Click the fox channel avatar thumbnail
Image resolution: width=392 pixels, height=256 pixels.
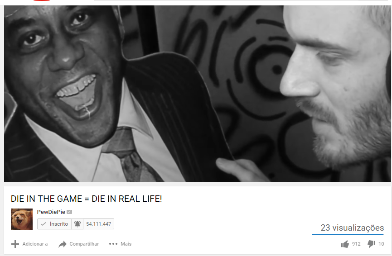[22, 219]
